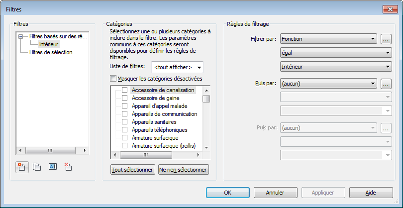Select the Intérieur filter in tree
The width and height of the screenshot is (403, 208).
click(x=49, y=44)
